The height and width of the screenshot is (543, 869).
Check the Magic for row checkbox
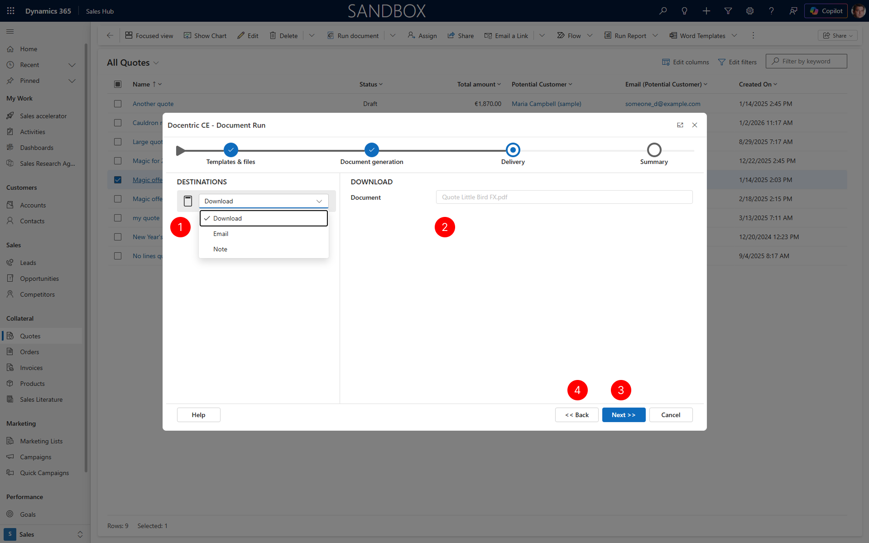(x=118, y=161)
